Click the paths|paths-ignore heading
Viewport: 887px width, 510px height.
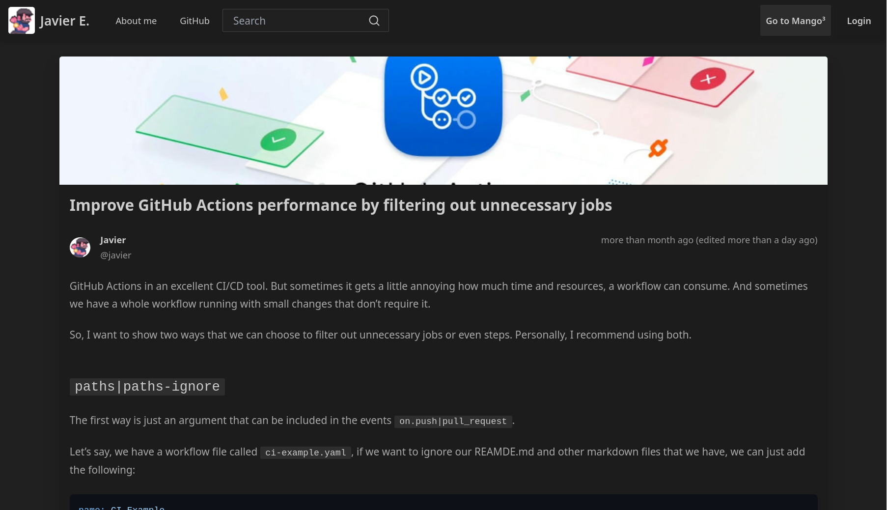click(147, 387)
